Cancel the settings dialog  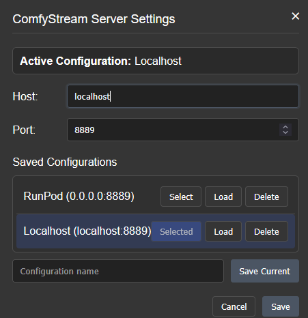234,306
